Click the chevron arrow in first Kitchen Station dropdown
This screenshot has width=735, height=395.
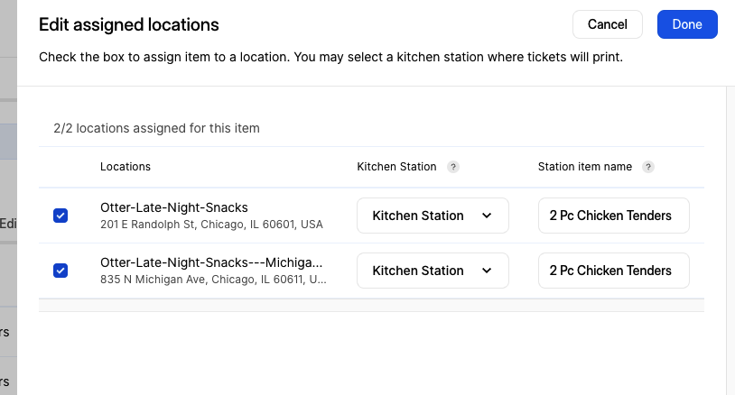487,216
